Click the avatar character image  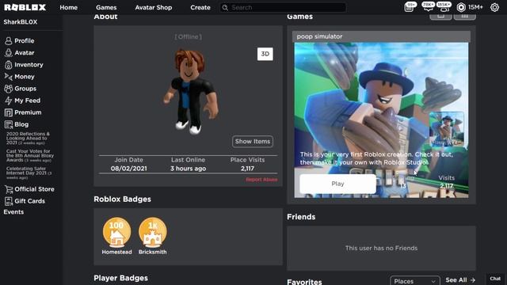(190, 92)
